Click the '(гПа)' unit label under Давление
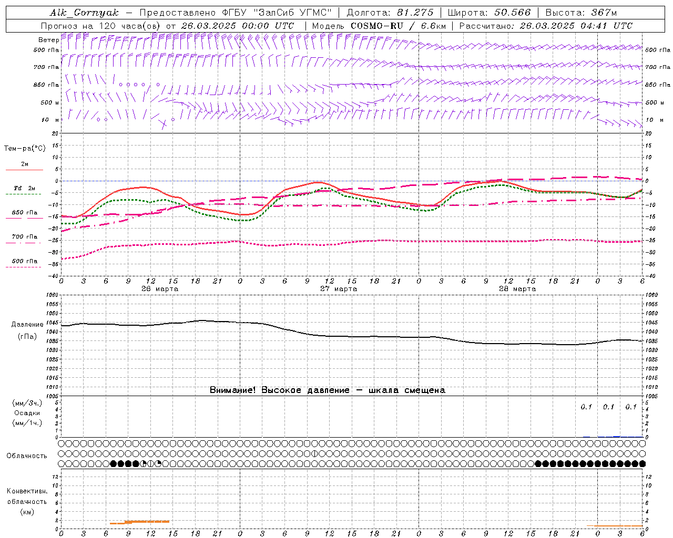This screenshot has height=538, width=673. pos(27,337)
